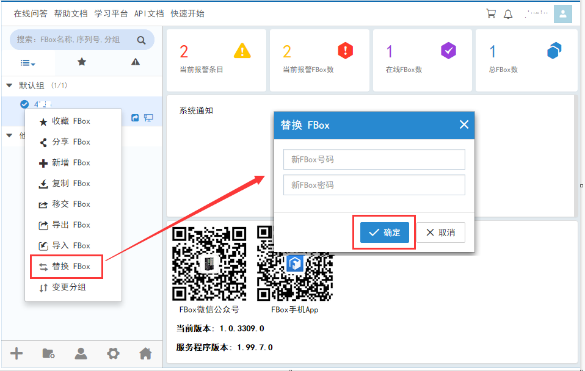Switch to the alarm warning tab
Image resolution: width=585 pixels, height=371 pixels.
pos(136,62)
